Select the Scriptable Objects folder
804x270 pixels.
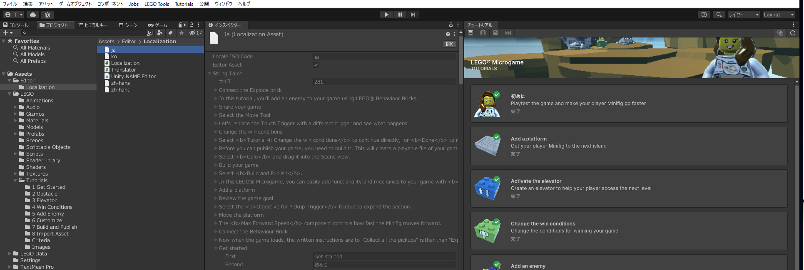point(48,147)
